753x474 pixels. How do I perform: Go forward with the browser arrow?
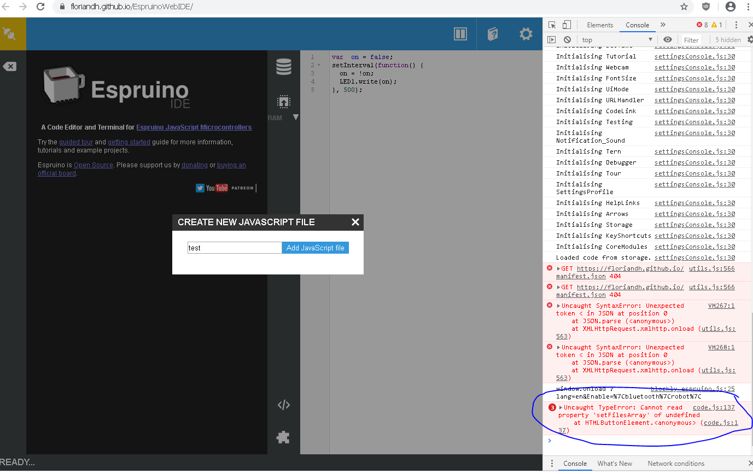pyautogui.click(x=23, y=7)
